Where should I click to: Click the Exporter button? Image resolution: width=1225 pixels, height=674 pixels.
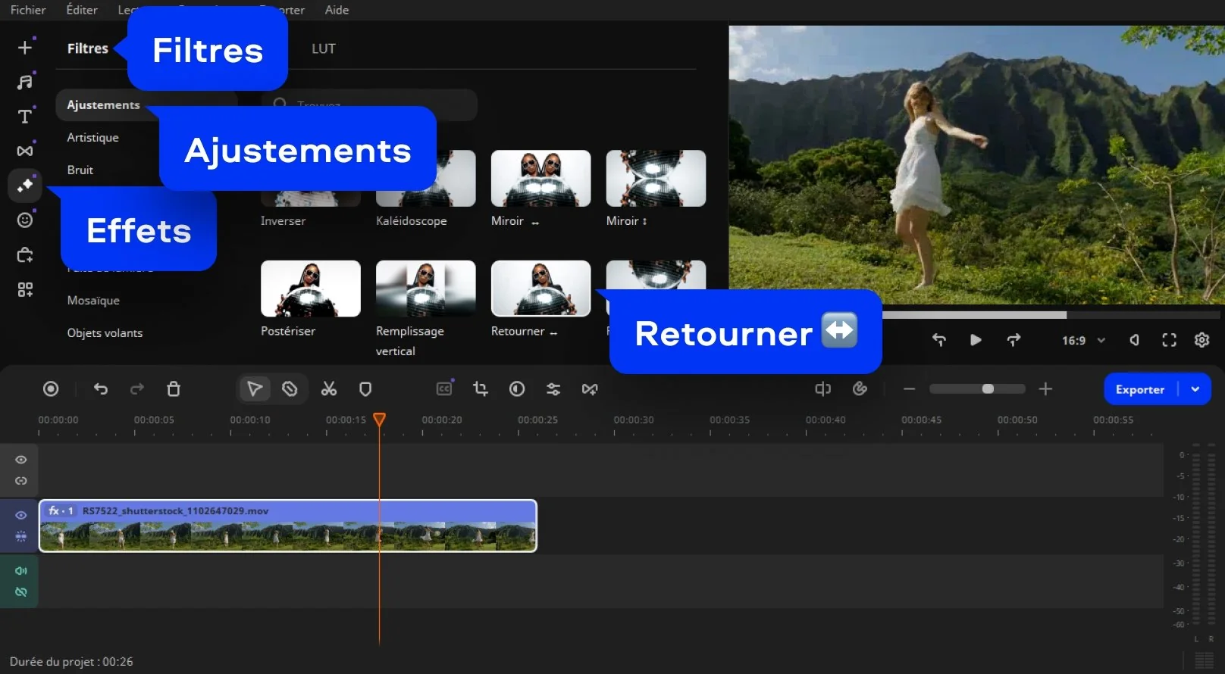point(1139,389)
